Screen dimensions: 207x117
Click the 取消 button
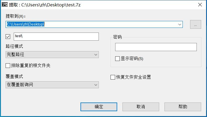141,107
